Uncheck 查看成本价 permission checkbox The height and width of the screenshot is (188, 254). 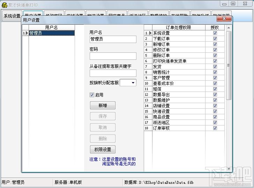click(215, 84)
